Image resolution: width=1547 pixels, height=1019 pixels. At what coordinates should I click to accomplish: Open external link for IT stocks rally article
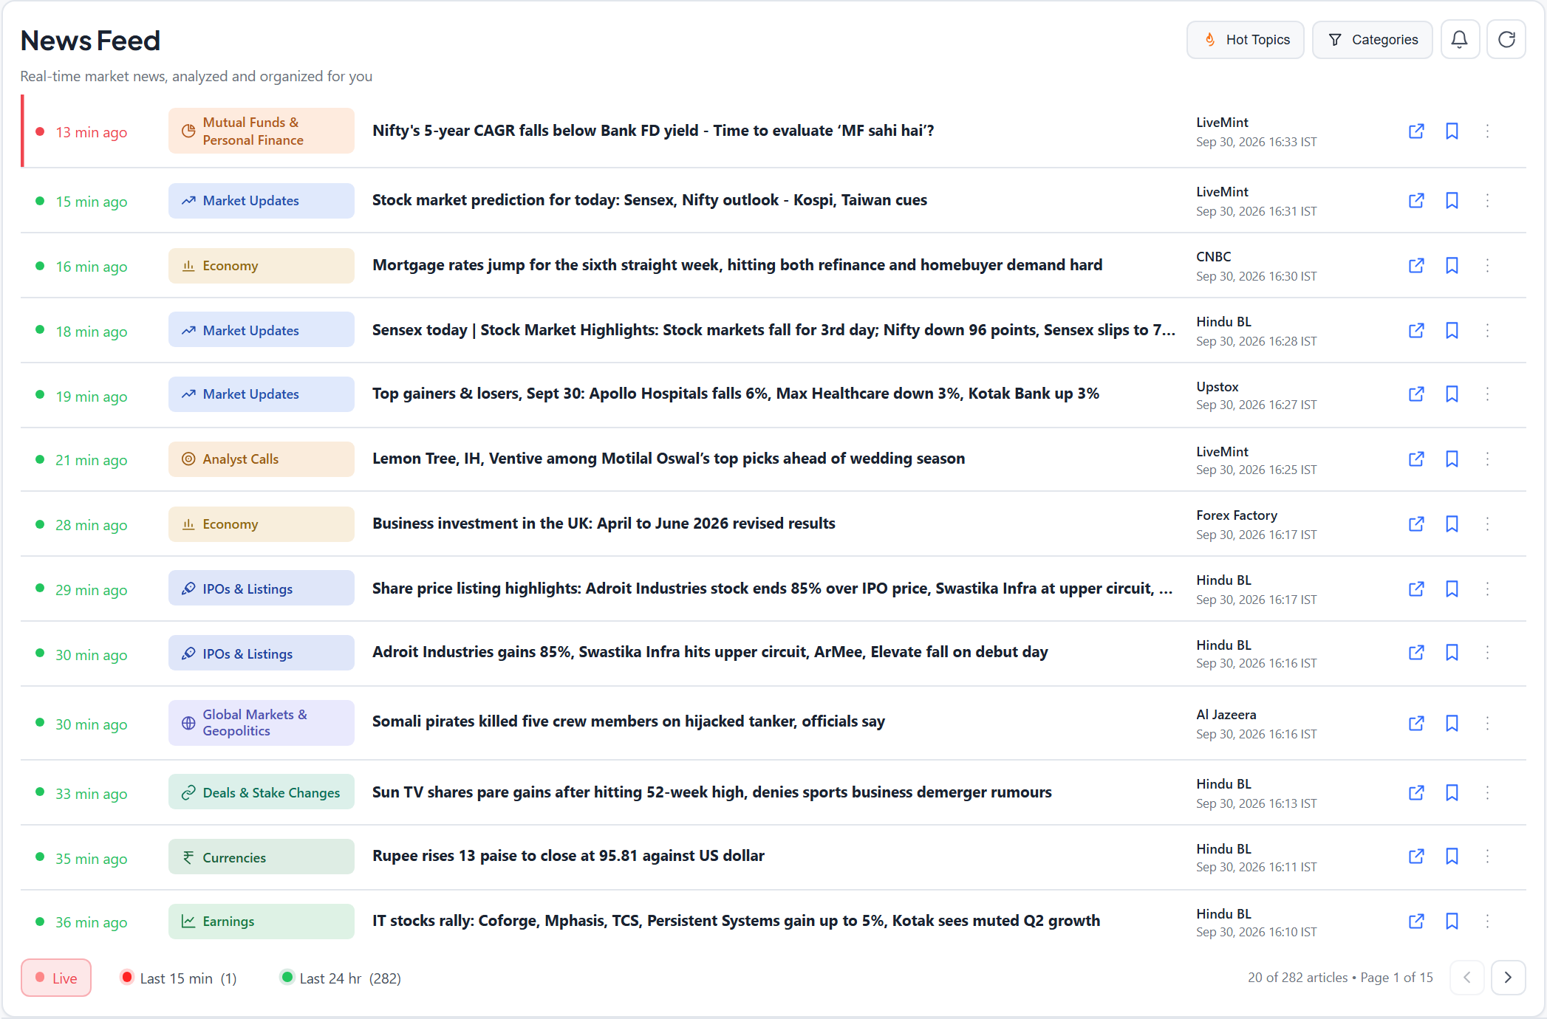click(x=1416, y=922)
